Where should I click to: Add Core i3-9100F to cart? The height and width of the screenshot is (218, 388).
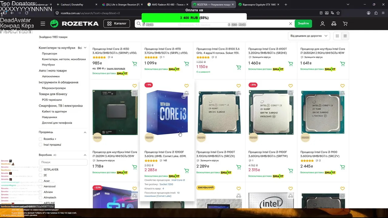point(290,171)
